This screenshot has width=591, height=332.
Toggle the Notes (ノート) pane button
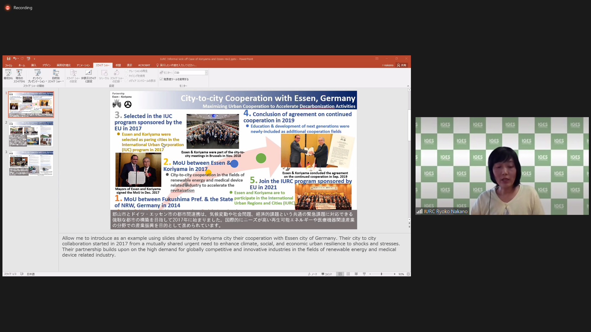pyautogui.click(x=313, y=274)
